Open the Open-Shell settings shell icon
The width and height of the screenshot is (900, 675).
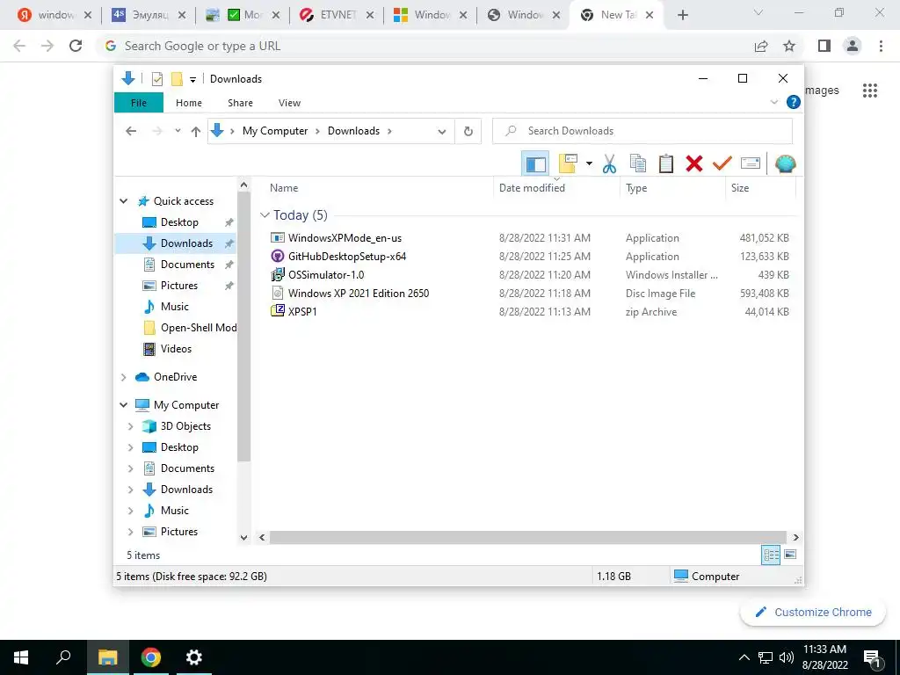click(x=785, y=164)
